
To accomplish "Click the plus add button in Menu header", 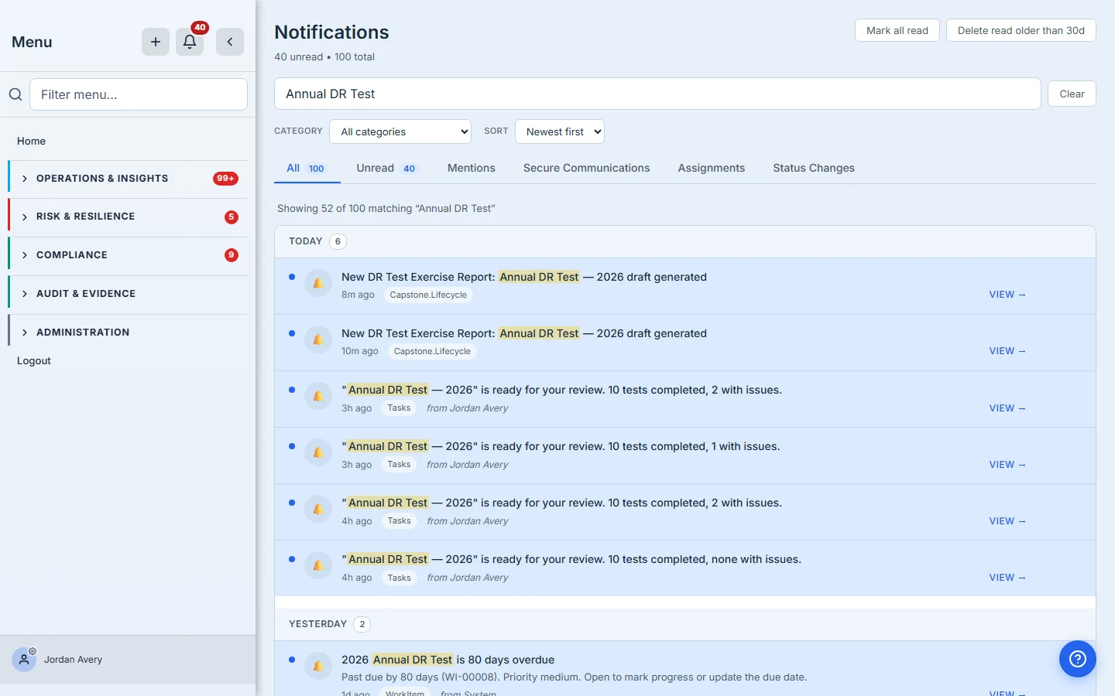I will (x=156, y=42).
